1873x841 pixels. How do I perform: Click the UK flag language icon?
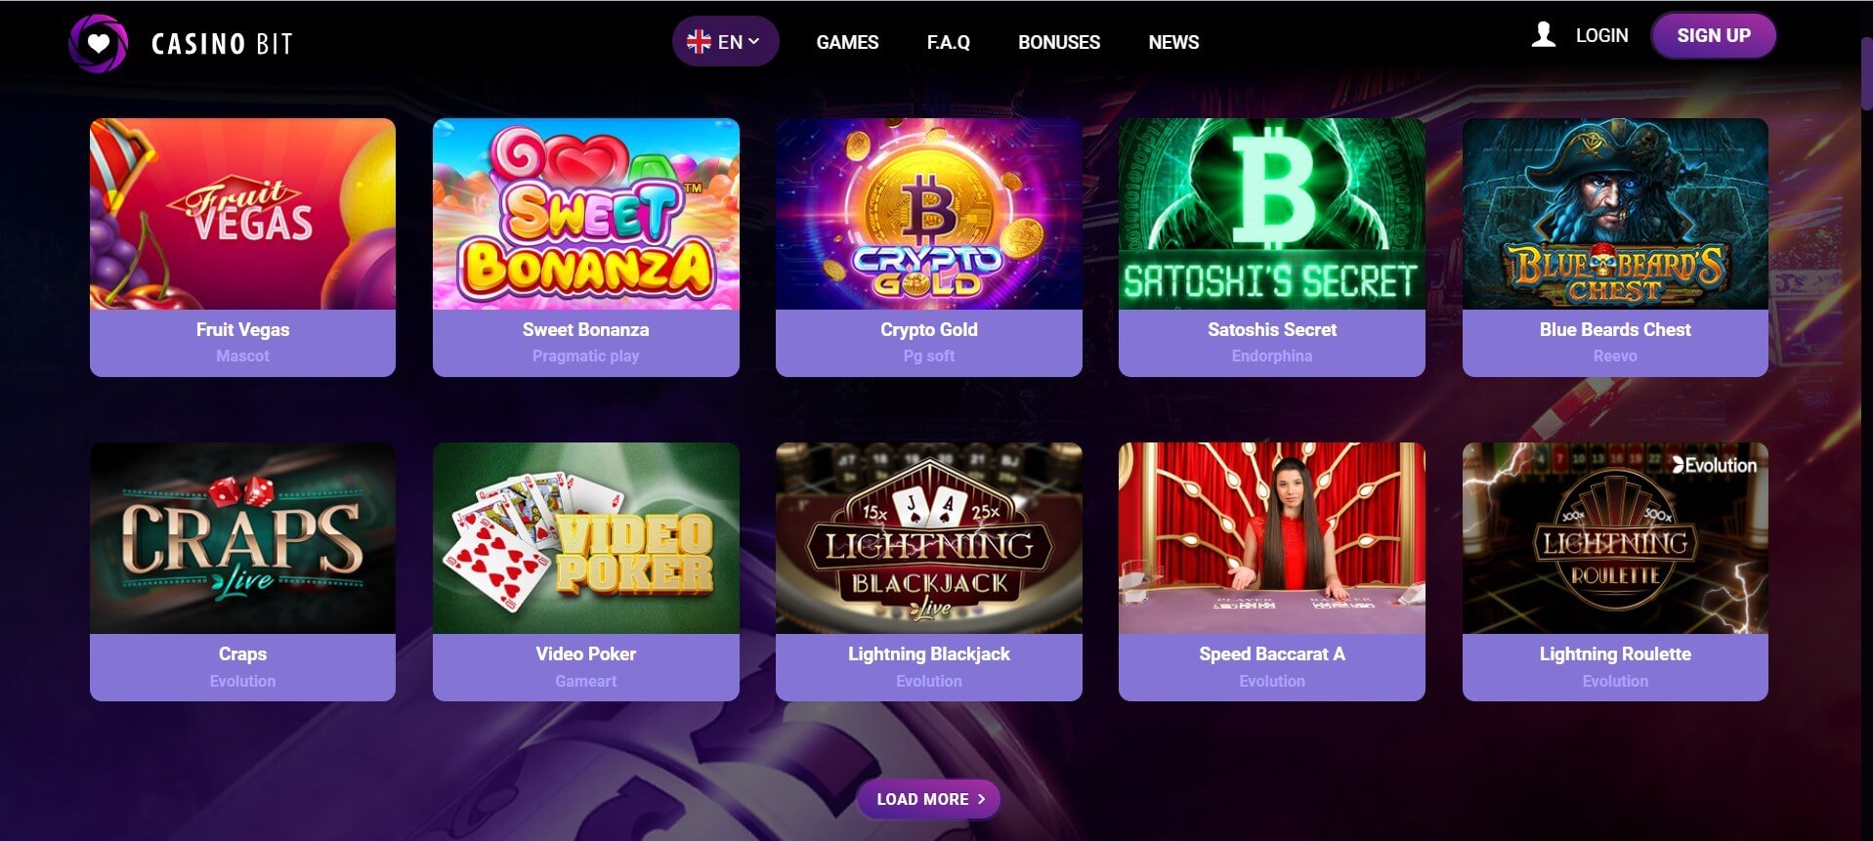point(699,42)
